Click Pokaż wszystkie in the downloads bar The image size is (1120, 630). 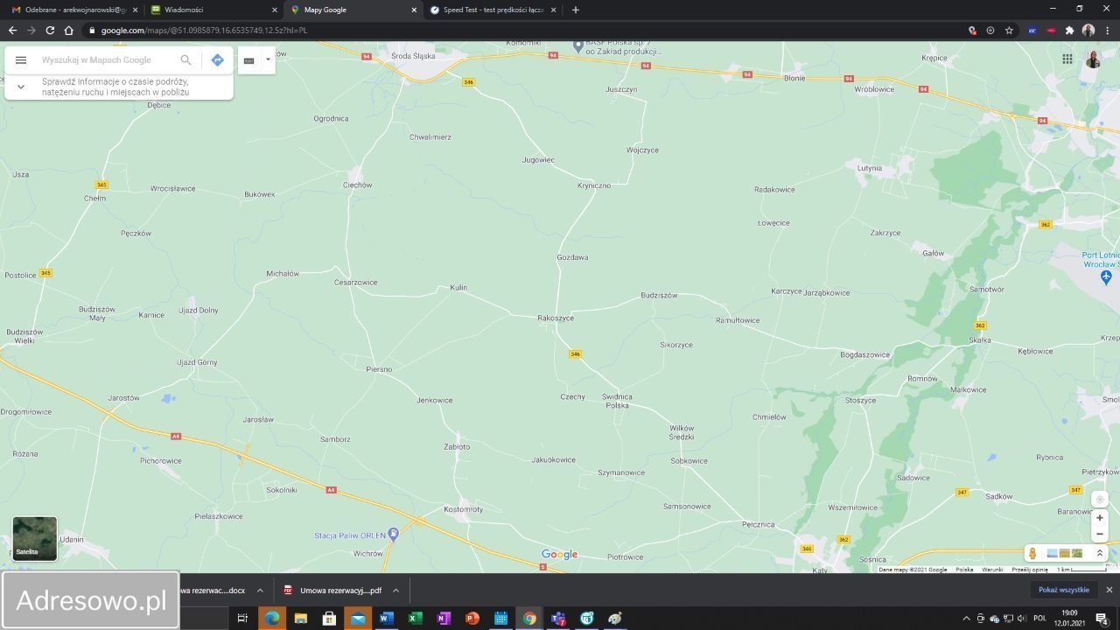(x=1063, y=589)
